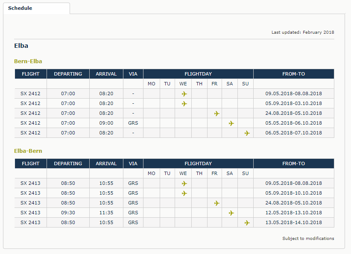
Task: Click the Last updated February 2018 text
Action: (x=303, y=32)
